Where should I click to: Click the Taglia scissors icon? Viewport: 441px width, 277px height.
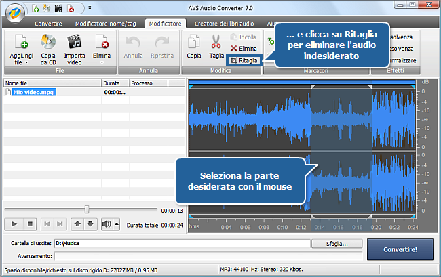(x=217, y=42)
